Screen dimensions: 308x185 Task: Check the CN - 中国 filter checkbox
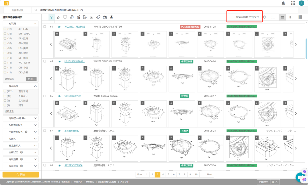tap(5, 67)
